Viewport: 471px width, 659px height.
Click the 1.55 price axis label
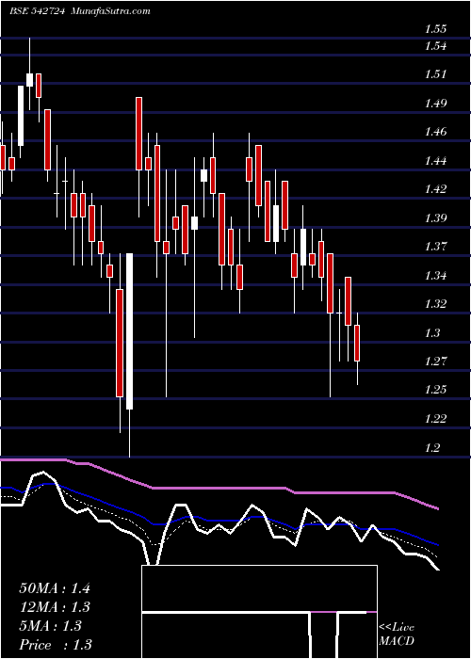435,29
